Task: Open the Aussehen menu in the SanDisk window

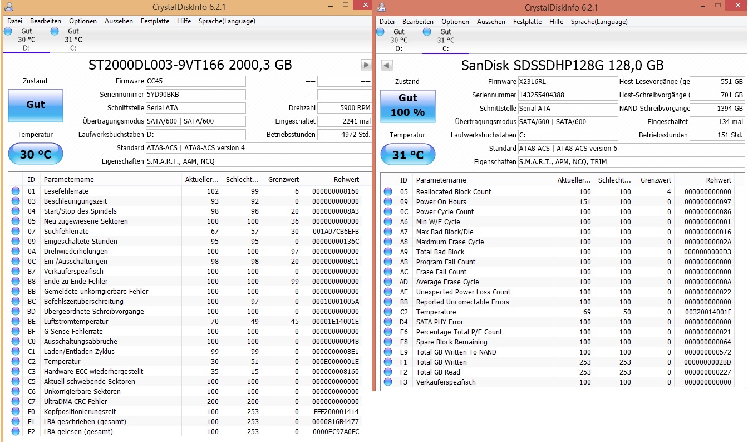Action: (x=491, y=22)
